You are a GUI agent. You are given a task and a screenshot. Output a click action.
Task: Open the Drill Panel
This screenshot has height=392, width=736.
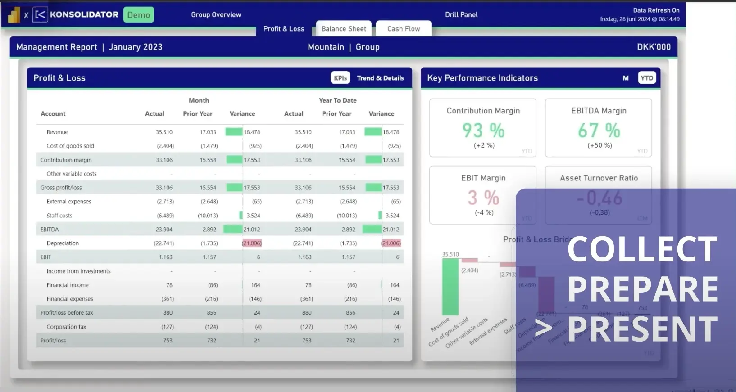[x=461, y=14]
